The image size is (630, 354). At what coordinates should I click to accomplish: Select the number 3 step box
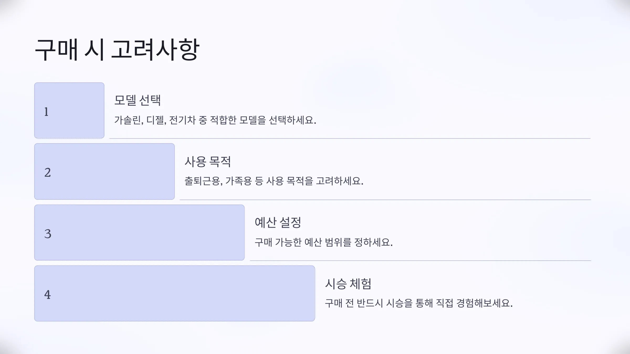(x=139, y=233)
